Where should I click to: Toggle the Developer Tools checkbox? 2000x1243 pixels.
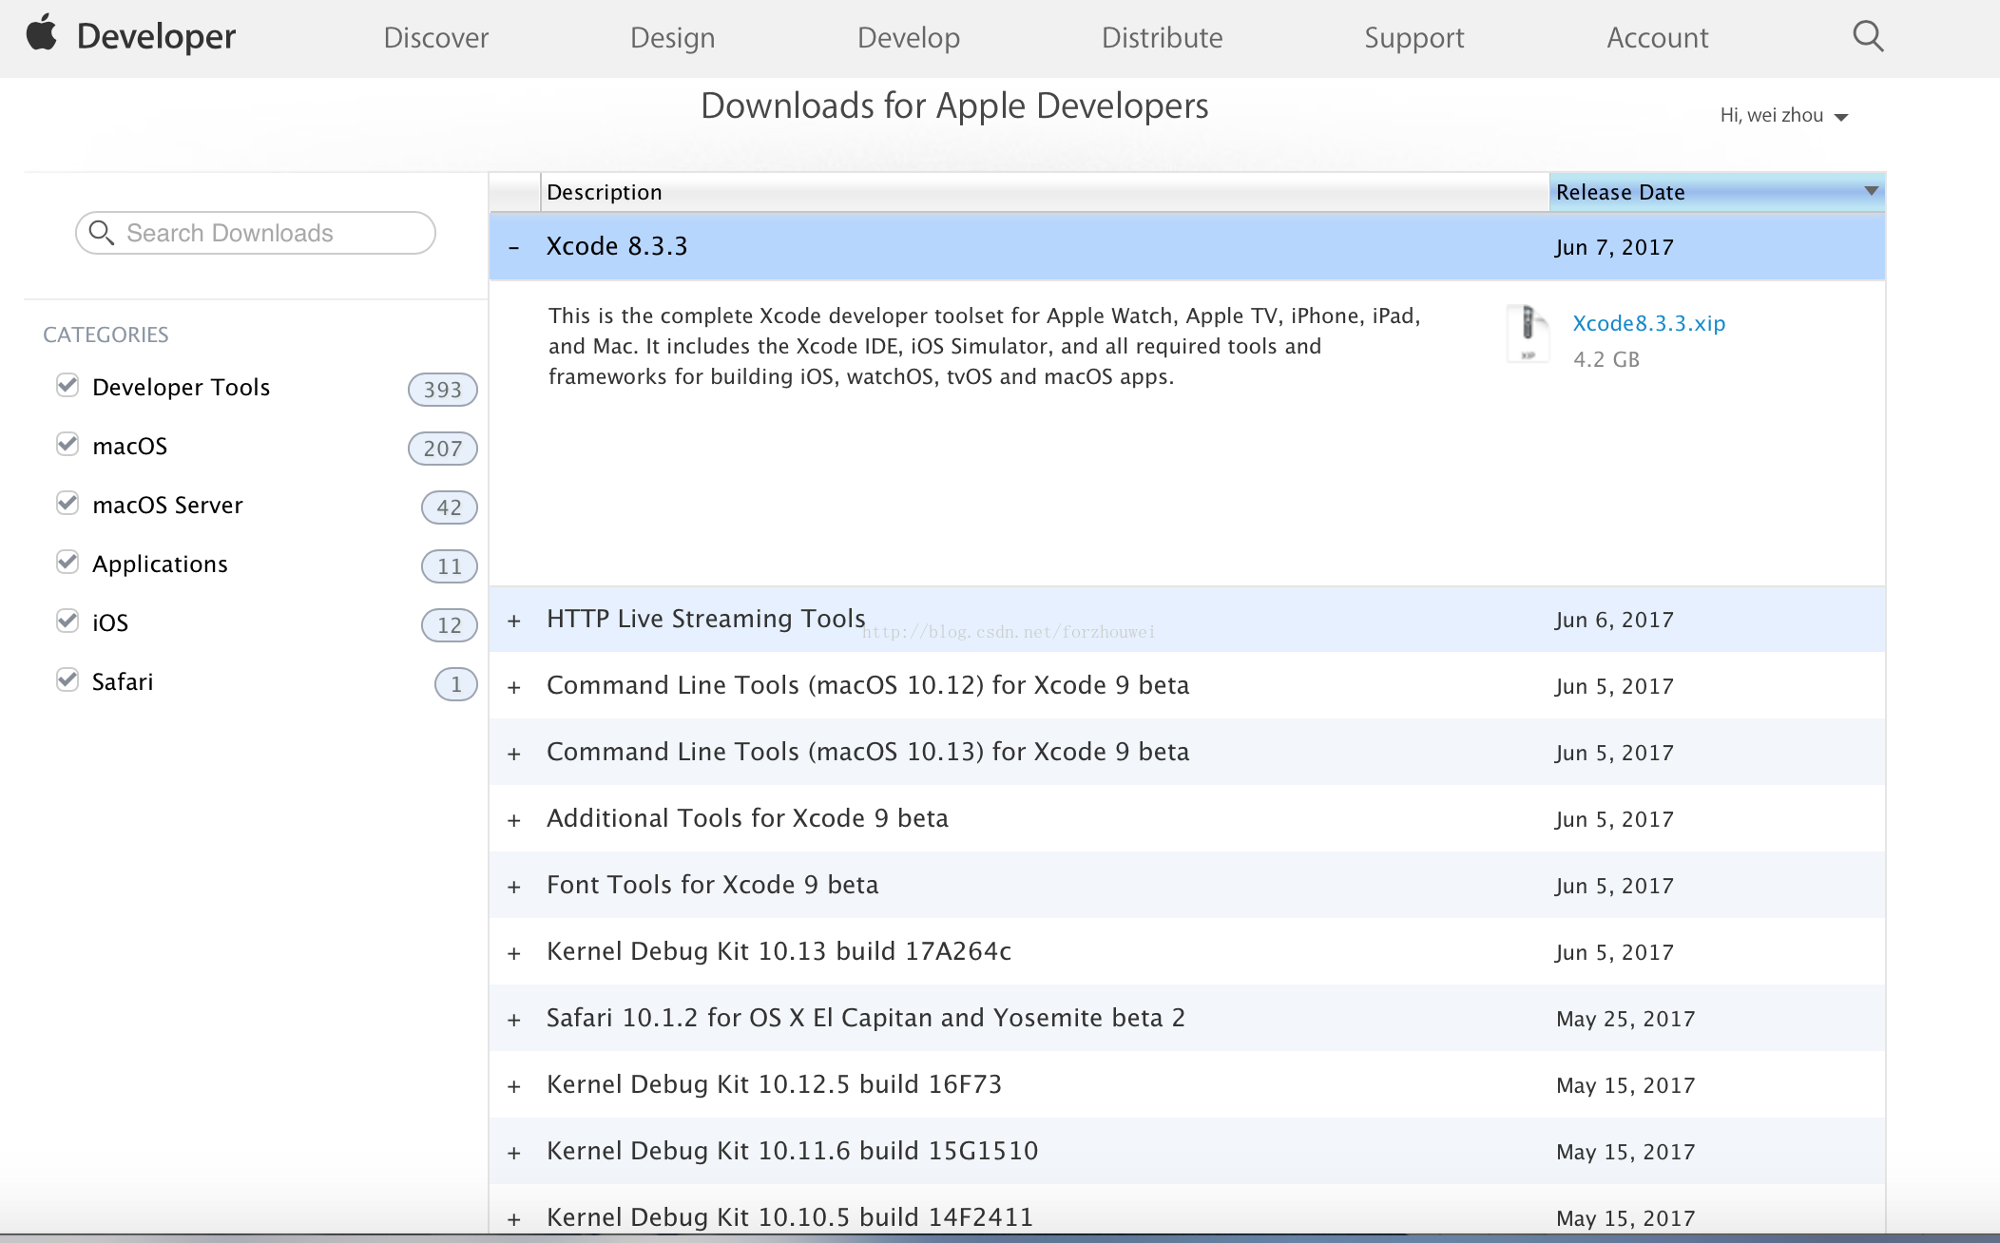click(x=67, y=385)
